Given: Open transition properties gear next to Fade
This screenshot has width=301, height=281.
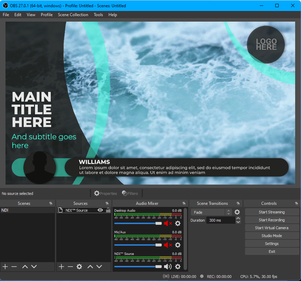Looking at the screenshot, I should (237, 212).
